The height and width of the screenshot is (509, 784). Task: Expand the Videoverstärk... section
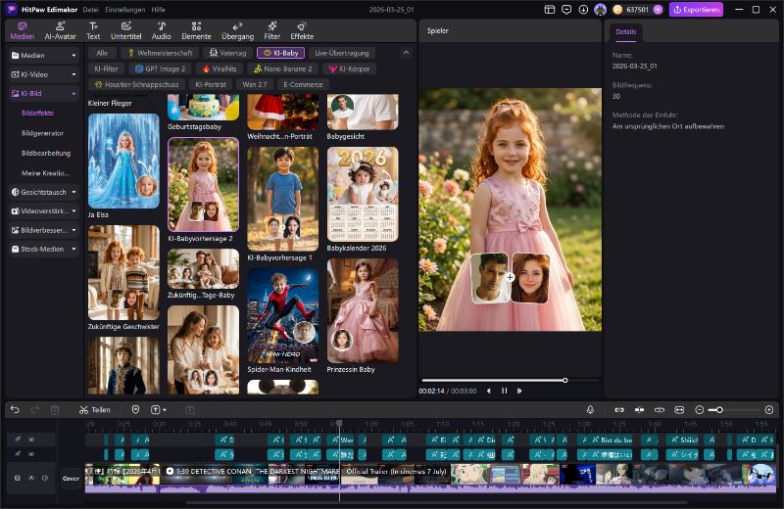tap(74, 210)
